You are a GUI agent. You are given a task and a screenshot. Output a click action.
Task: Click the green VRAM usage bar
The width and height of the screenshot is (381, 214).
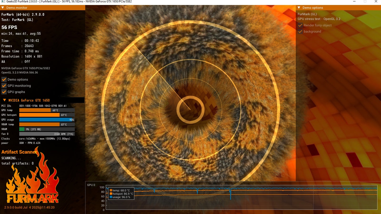22,129
